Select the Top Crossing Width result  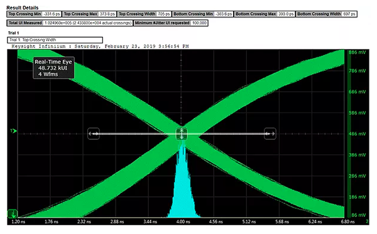click(145, 14)
